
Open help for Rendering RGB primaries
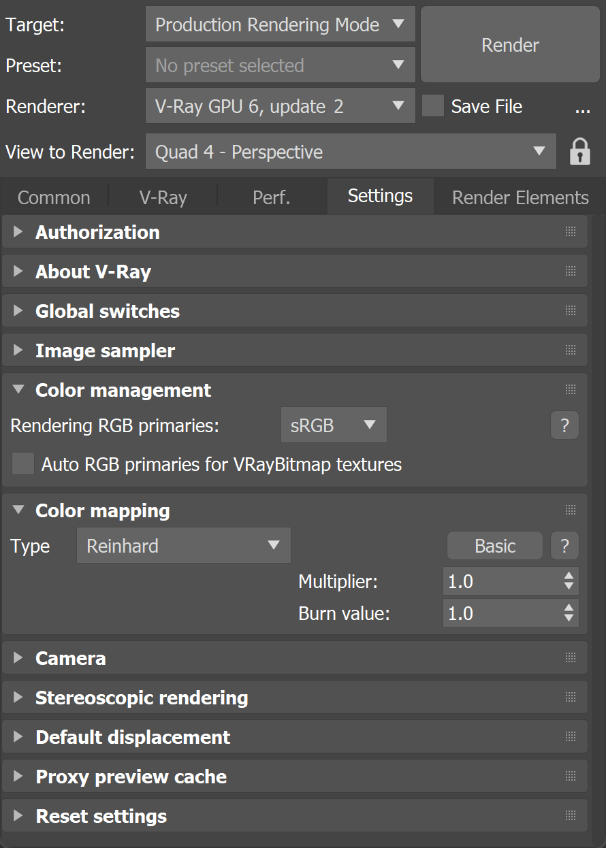(564, 425)
